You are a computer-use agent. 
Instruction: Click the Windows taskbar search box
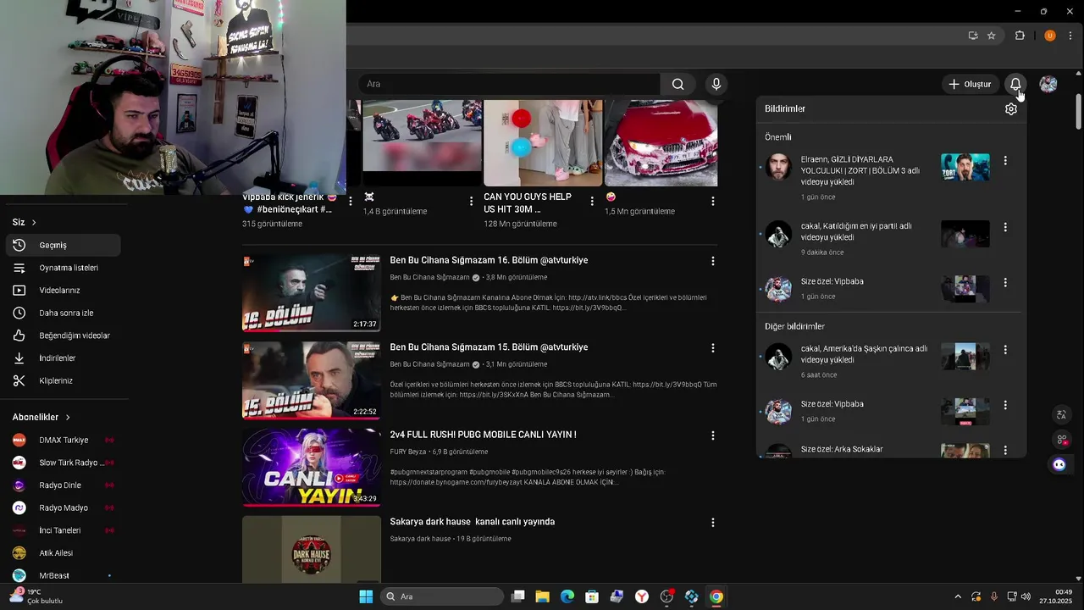point(443,596)
